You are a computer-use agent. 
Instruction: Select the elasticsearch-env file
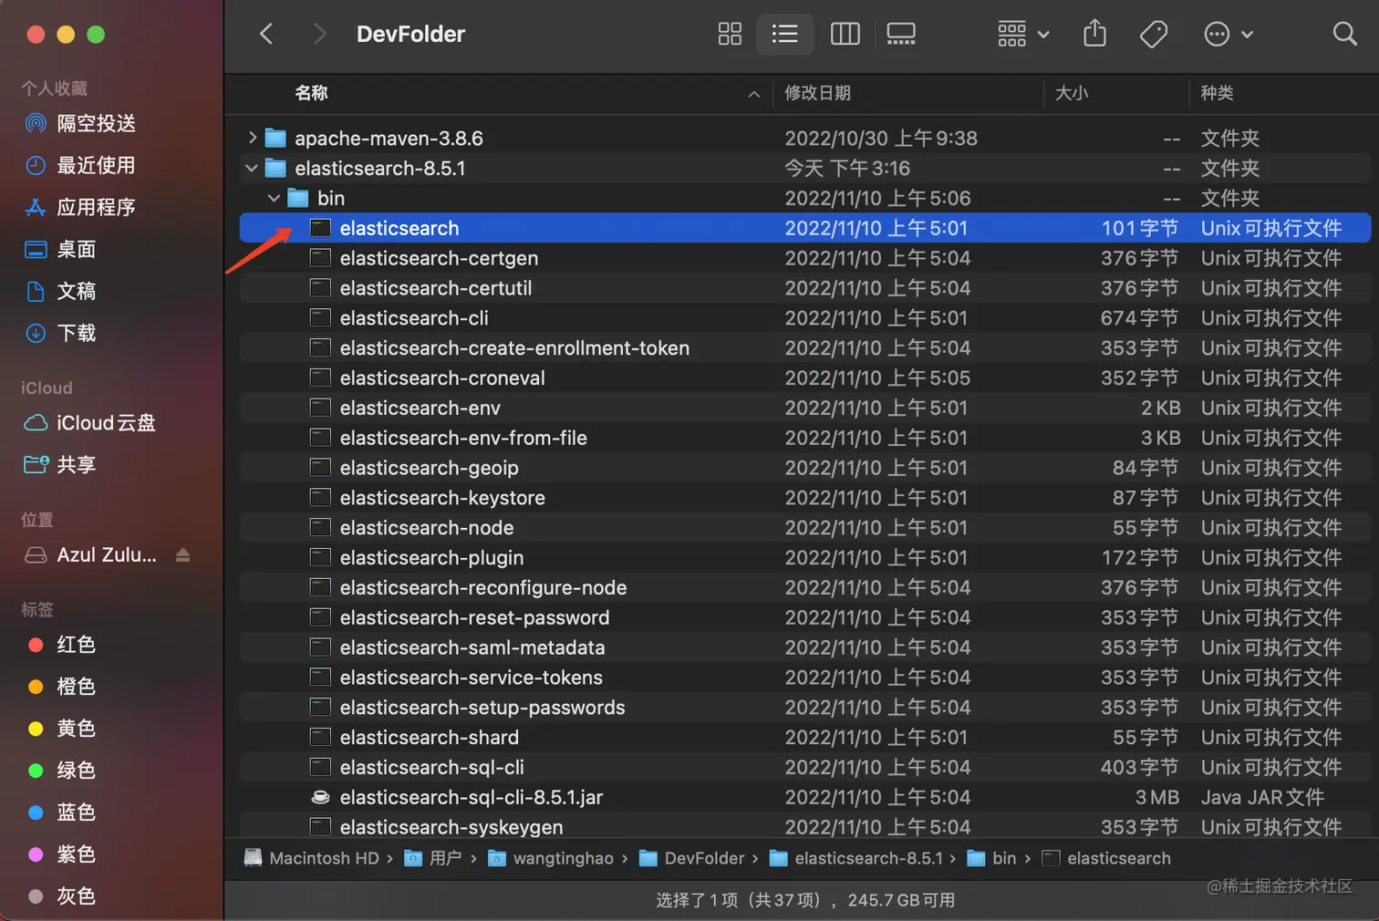805,408
